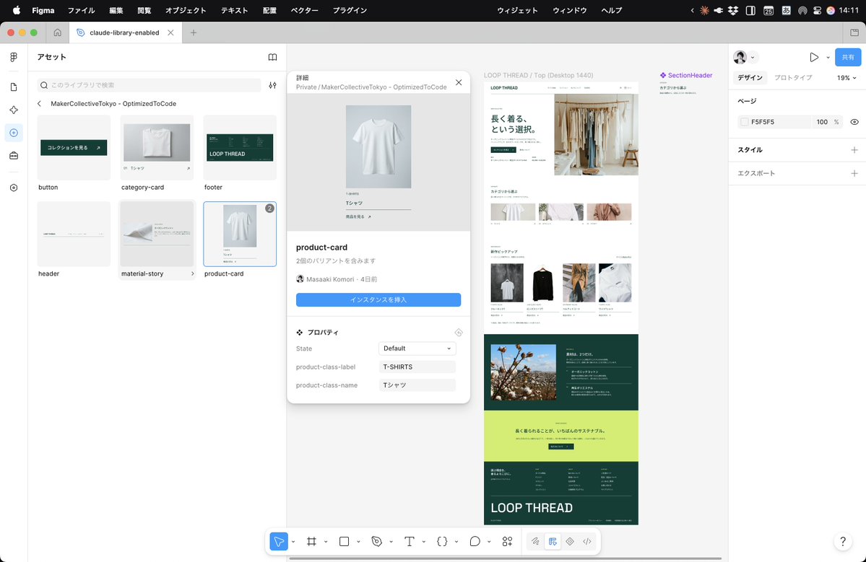Viewport: 866px width, 562px height.
Task: Open the オブジェクト menu
Action: tap(186, 11)
